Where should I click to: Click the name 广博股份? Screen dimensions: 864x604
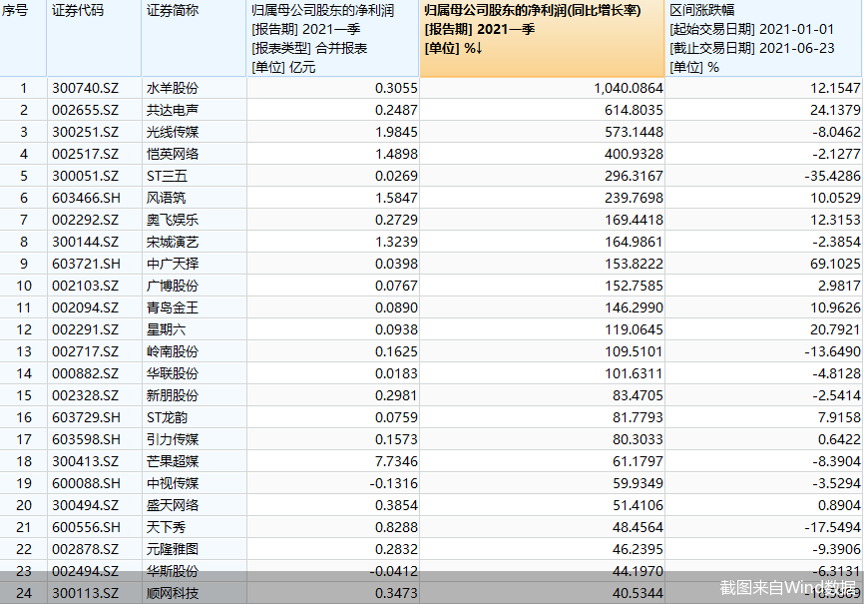[x=173, y=286]
